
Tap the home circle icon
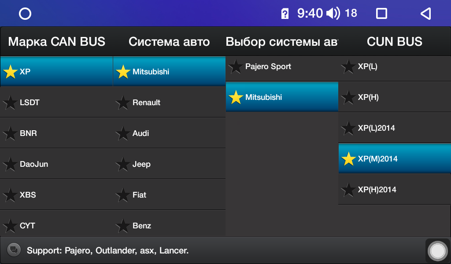click(x=25, y=14)
